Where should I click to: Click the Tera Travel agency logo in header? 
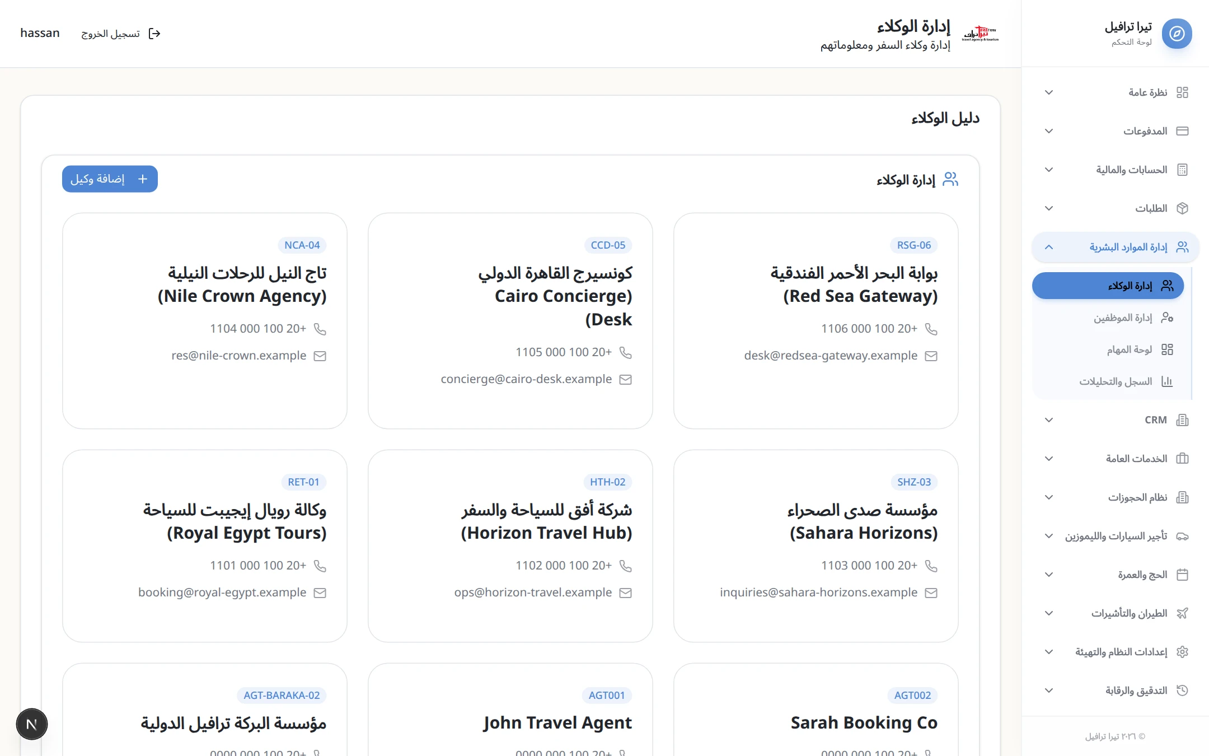click(x=980, y=34)
